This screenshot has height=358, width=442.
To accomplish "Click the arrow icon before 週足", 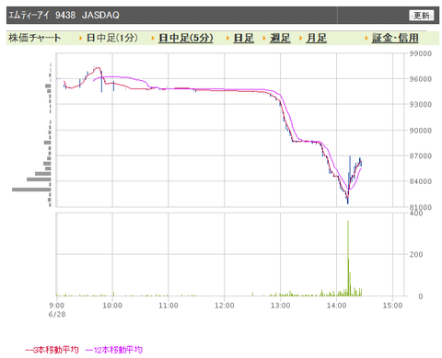I will [264, 39].
